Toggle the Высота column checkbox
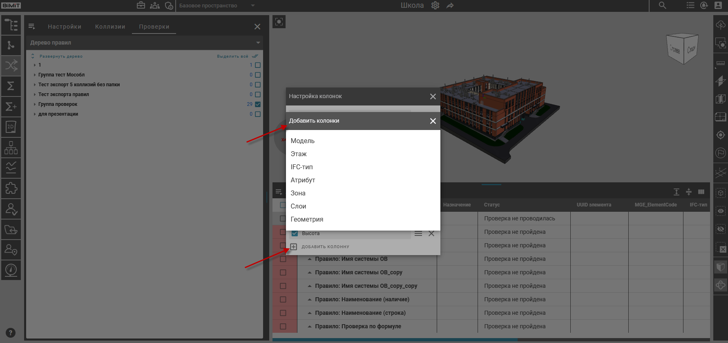Viewport: 728px width, 343px height. click(295, 233)
